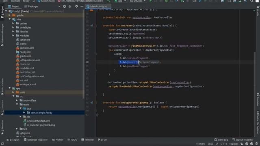260x146 pixels.
Task: Open the Project tool window strip button
Action: tap(2, 12)
